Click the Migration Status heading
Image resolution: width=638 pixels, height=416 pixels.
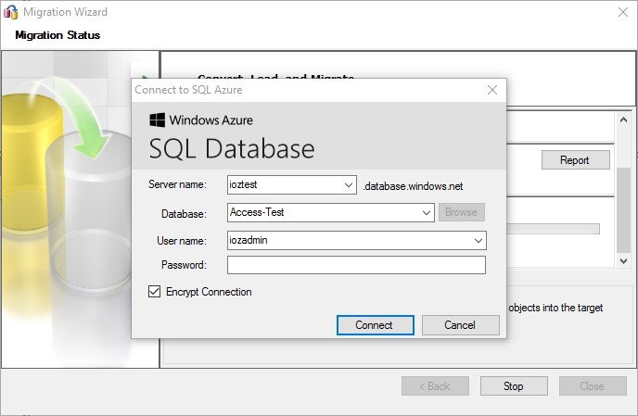coord(57,35)
